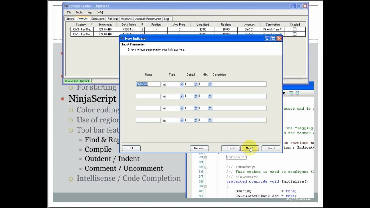Open the Type dropdown in fourth parameter row
Viewport: 370px width, 208px height.
182,120
